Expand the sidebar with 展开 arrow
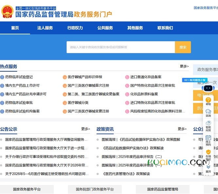The width and height of the screenshot is (218, 194). (208, 167)
